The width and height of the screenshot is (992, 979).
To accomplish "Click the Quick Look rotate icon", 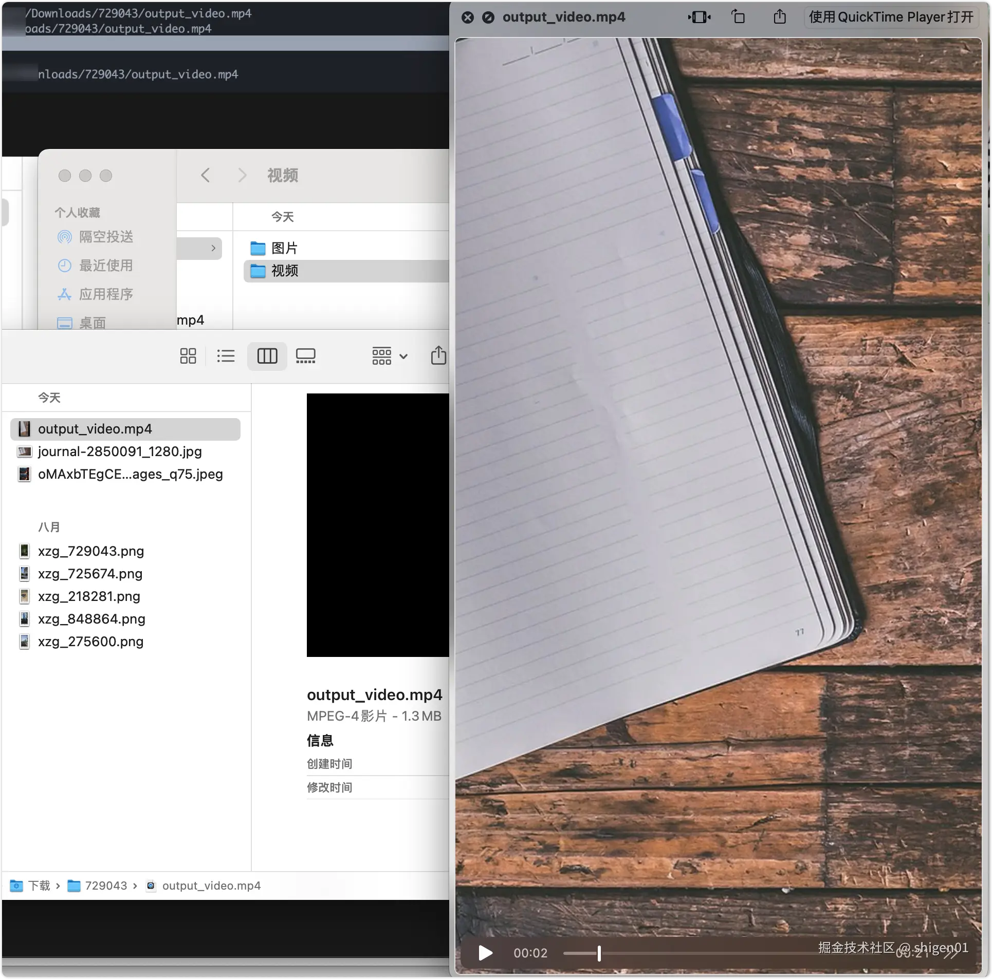I will click(738, 17).
